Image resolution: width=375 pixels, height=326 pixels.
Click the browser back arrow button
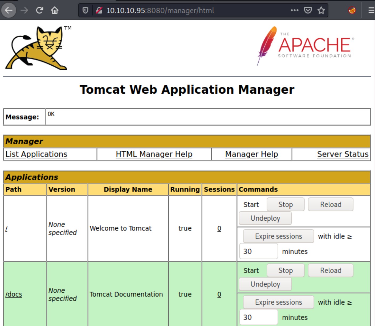coord(9,10)
